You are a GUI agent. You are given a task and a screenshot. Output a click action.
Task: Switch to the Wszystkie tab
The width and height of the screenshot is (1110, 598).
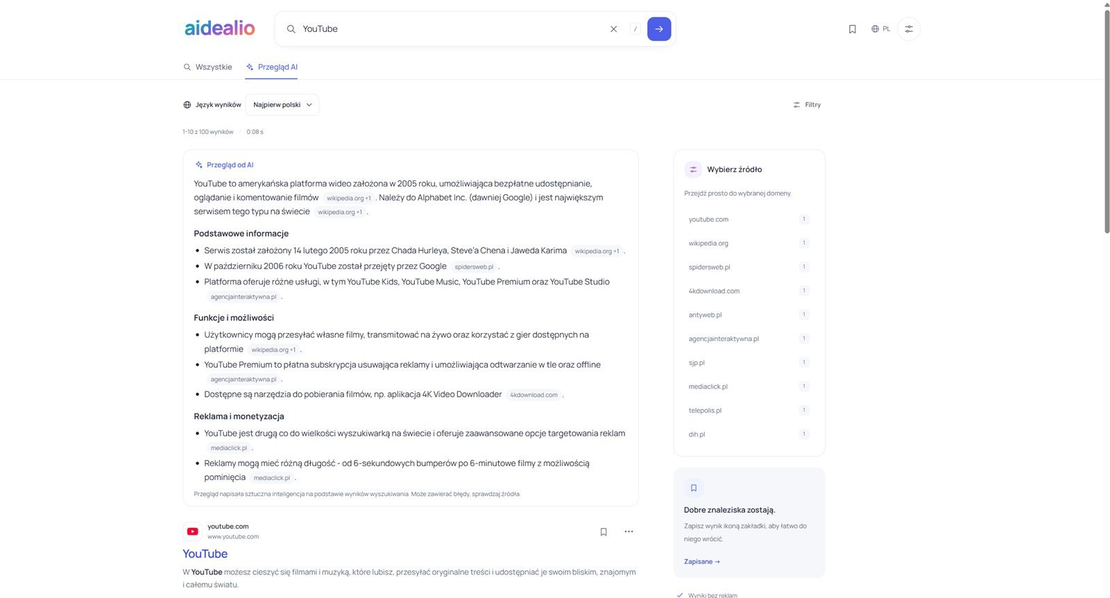coord(207,67)
